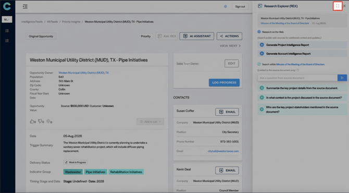Click the Pipe Initiatives indicator tag
The image size is (349, 193).
tap(95, 172)
